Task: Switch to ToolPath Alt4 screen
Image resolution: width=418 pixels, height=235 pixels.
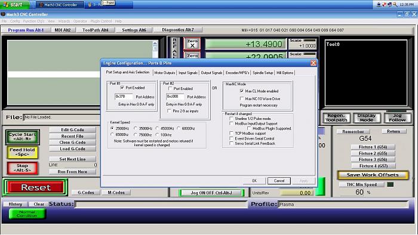Action: point(96,30)
